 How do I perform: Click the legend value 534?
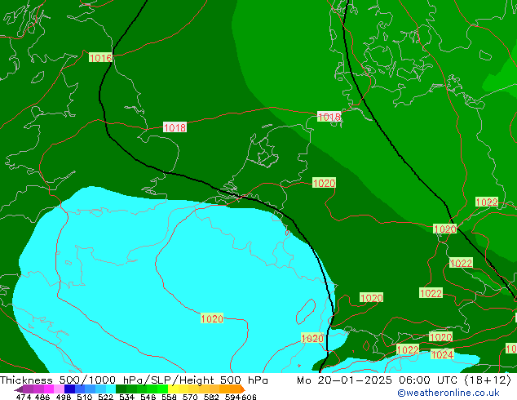coord(126,397)
